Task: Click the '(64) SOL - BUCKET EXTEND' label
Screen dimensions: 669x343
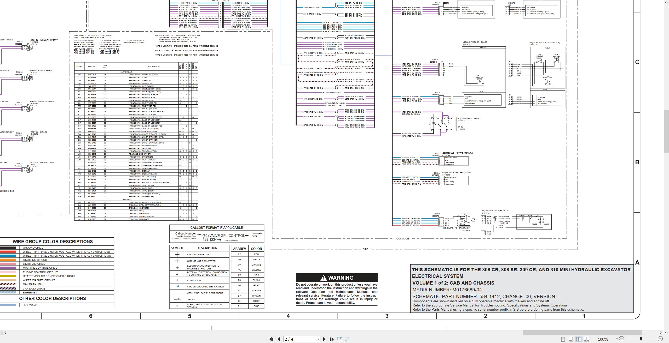Action: (43, 101)
